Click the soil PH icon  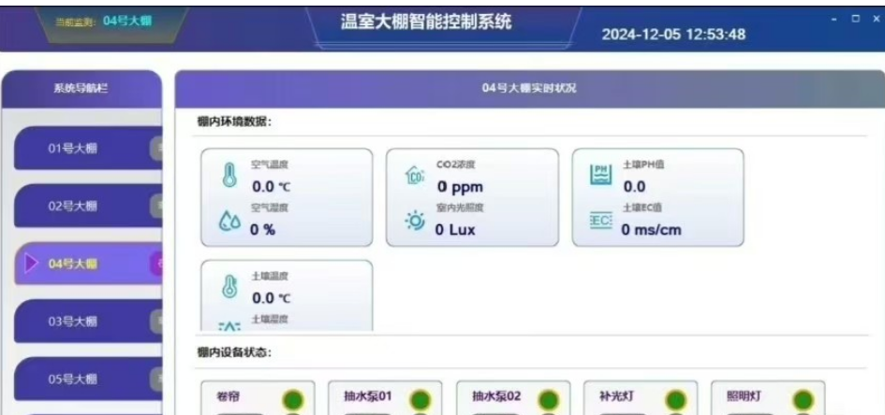click(x=600, y=175)
